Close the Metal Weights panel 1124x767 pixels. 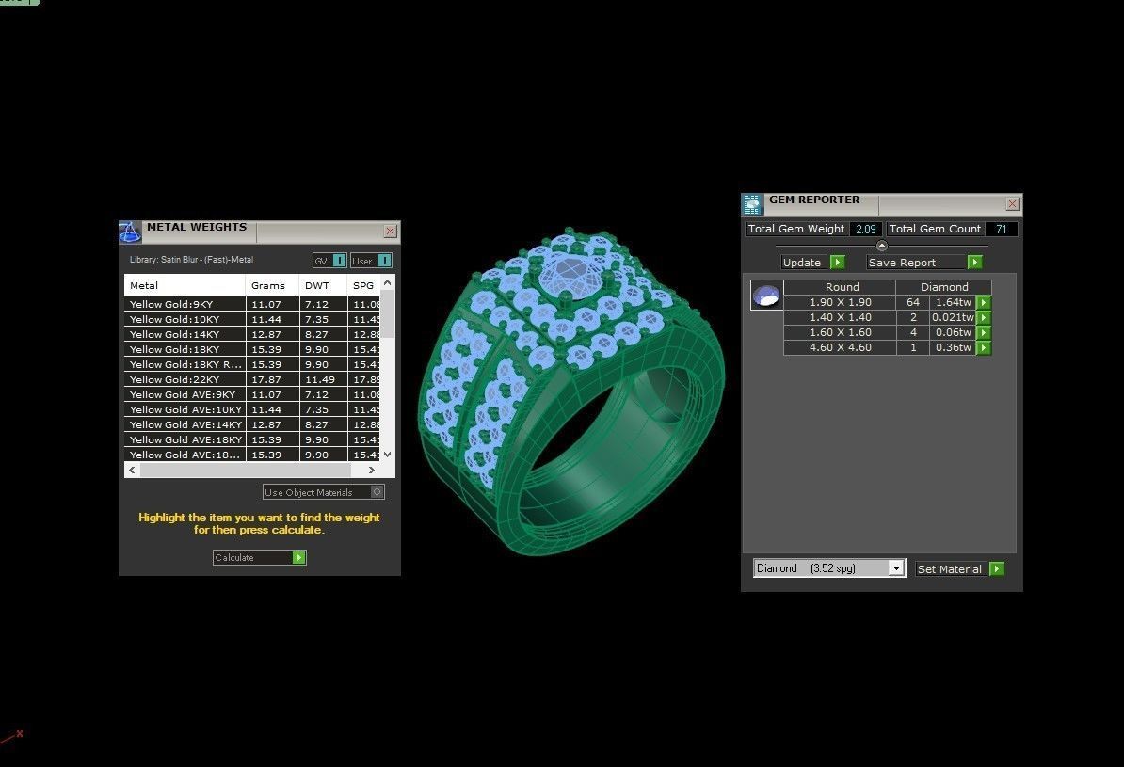pyautogui.click(x=390, y=231)
